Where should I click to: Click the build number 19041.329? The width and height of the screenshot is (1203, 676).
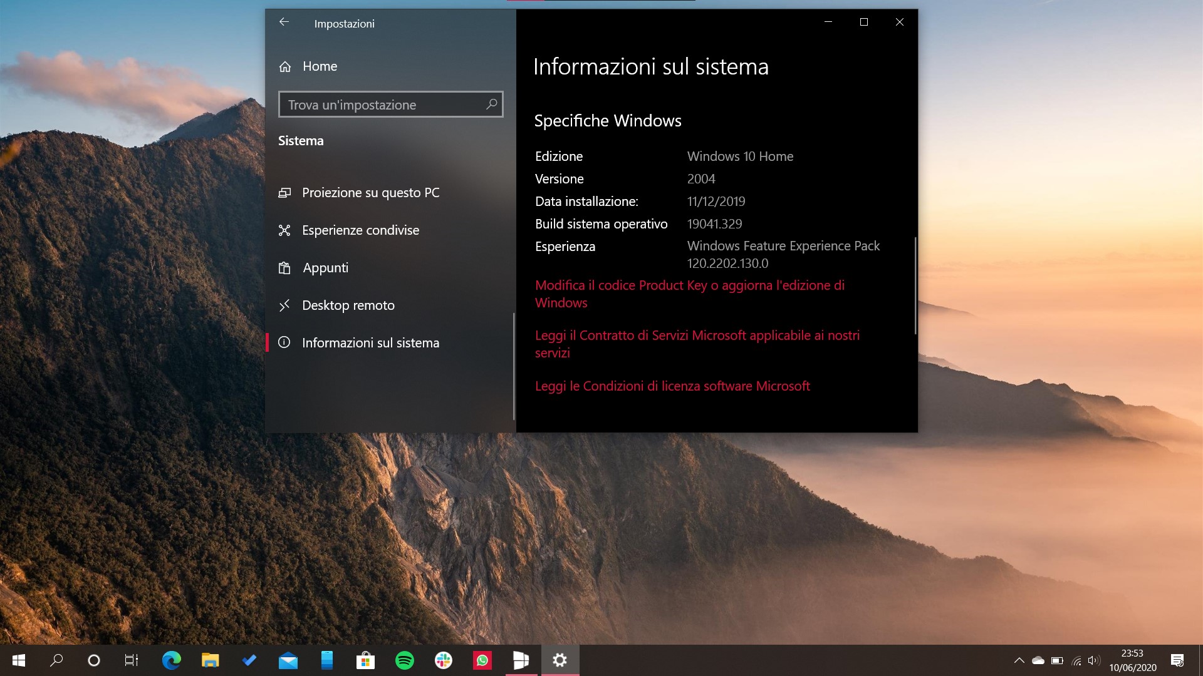(714, 224)
